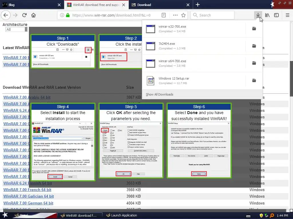
Task: Click the orange magnifier tray icon
Action: click(x=272, y=216)
